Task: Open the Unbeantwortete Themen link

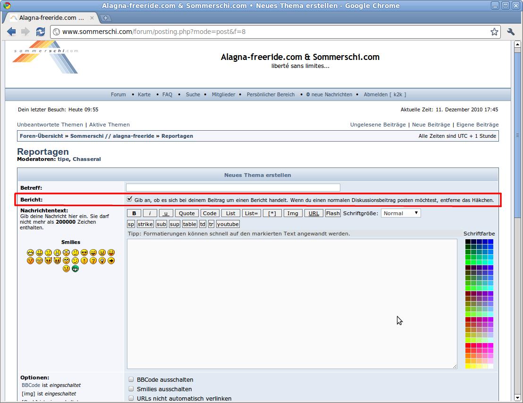Action: (x=50, y=125)
